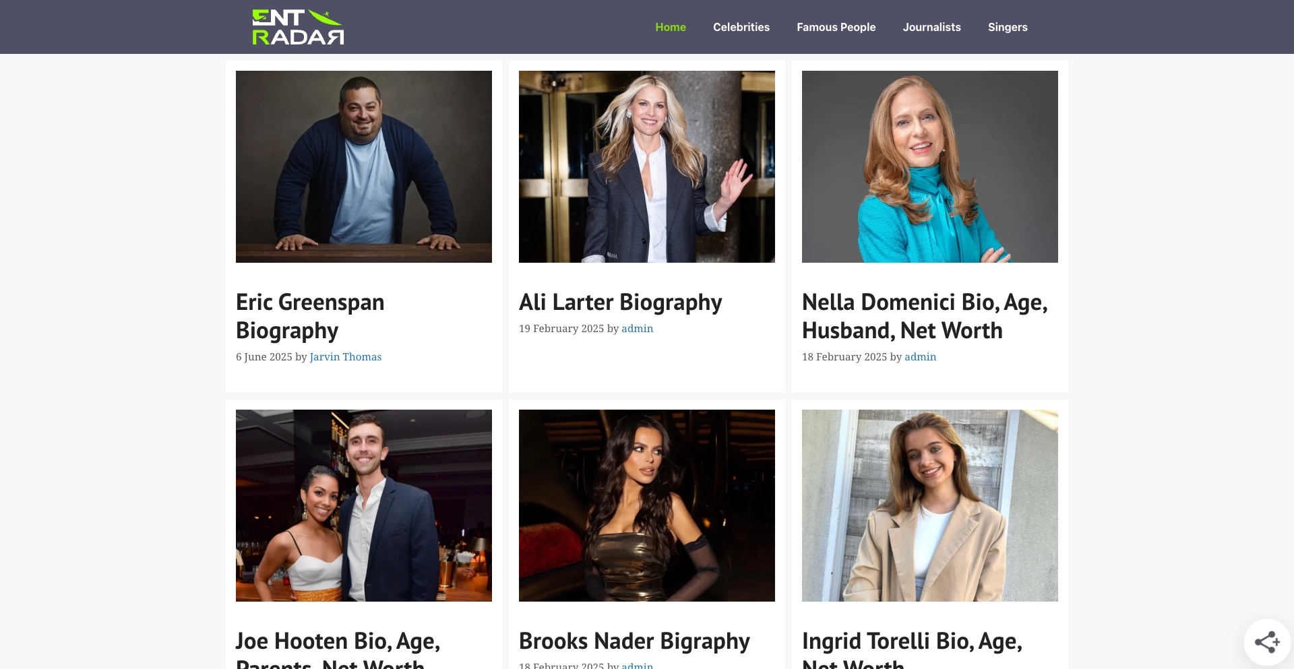The height and width of the screenshot is (669, 1294).
Task: Open Nella Domenici Bio article title
Action: 925,316
